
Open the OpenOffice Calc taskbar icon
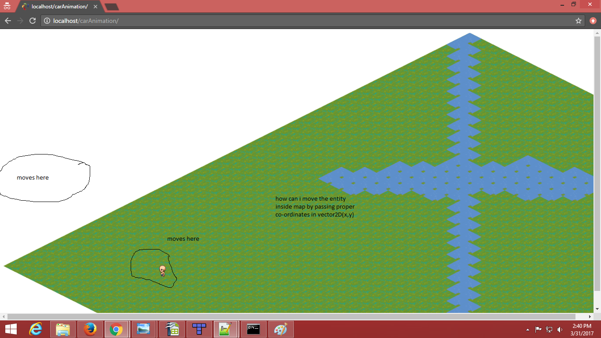click(171, 329)
